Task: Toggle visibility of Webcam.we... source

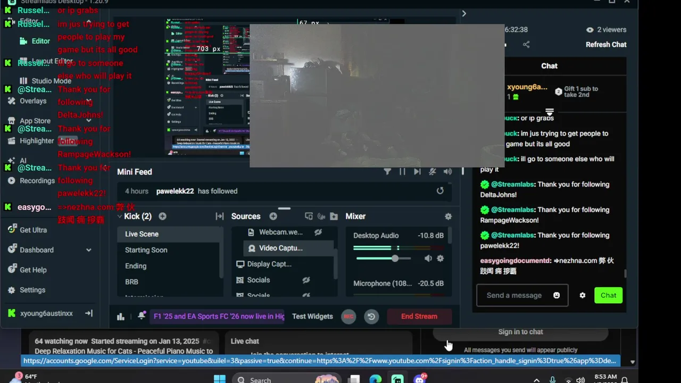Action: tap(318, 232)
